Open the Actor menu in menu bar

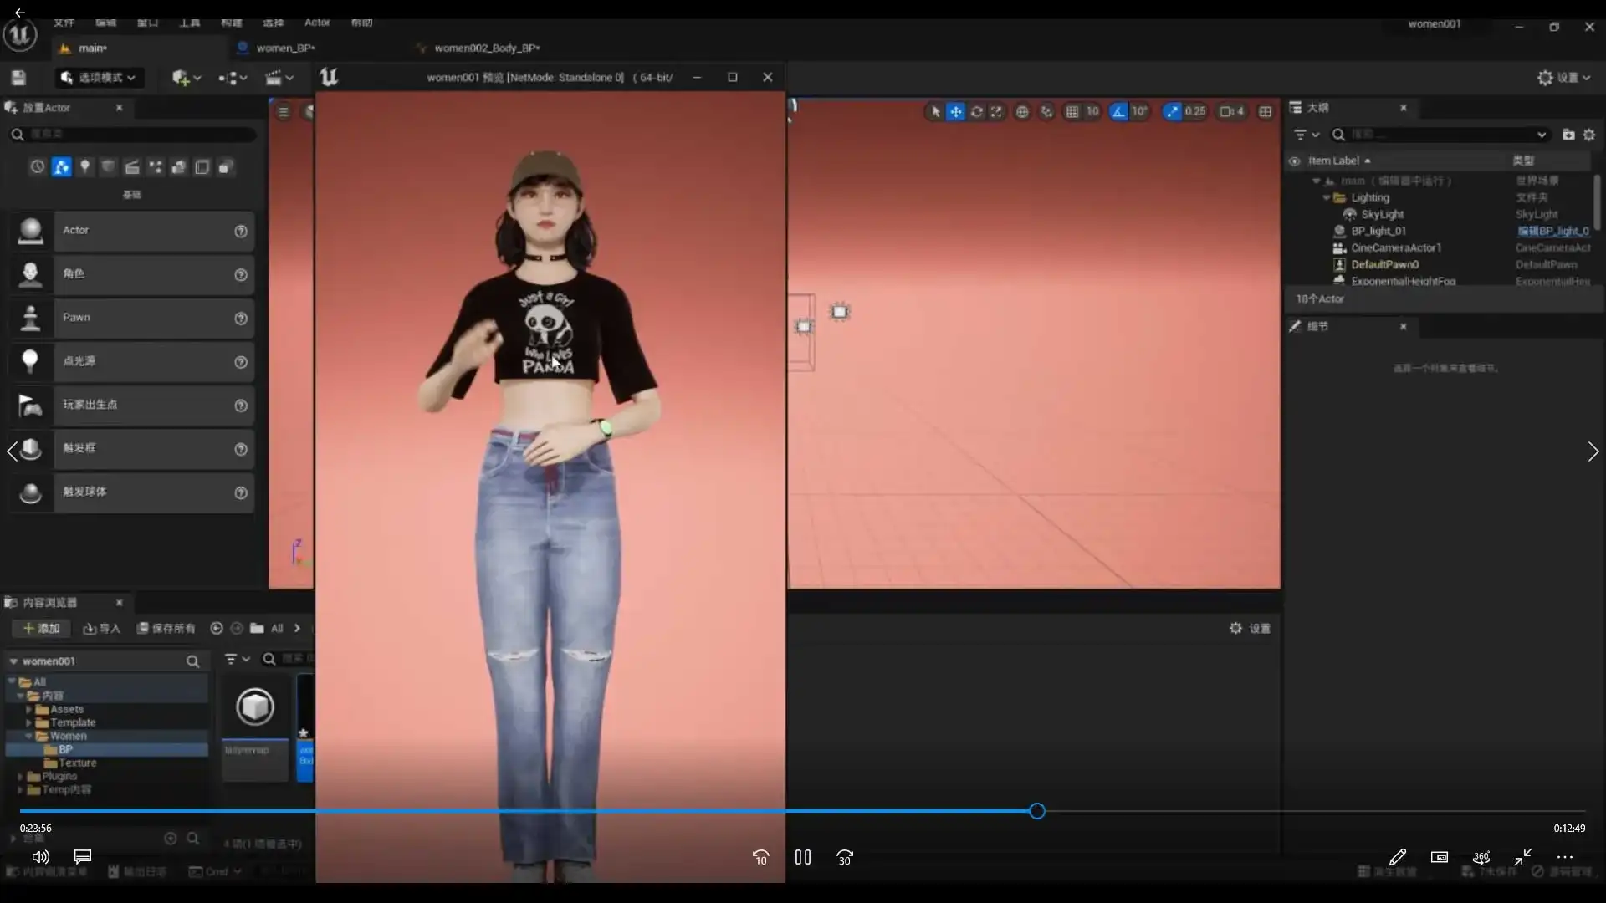(317, 23)
